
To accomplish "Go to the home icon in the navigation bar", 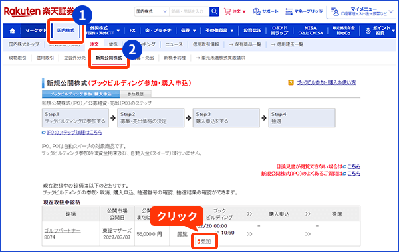I will 12,31.
